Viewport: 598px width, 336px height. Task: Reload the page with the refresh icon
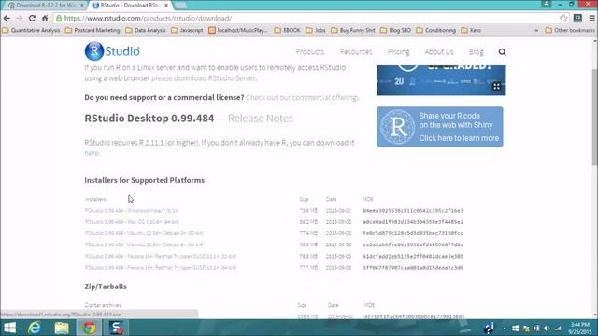32,19
